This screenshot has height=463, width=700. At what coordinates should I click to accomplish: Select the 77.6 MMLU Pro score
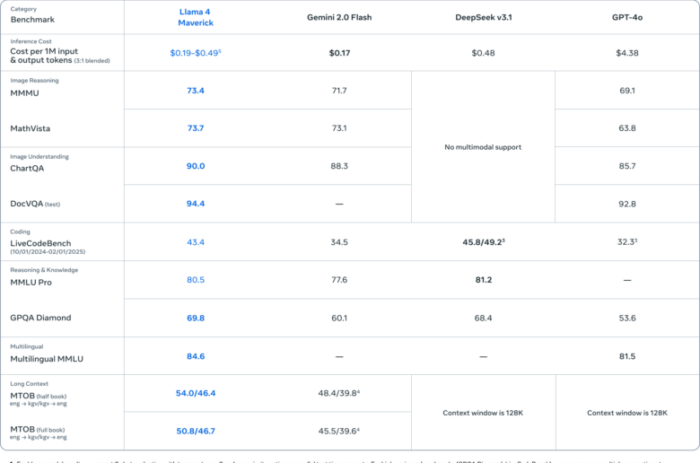(x=339, y=280)
